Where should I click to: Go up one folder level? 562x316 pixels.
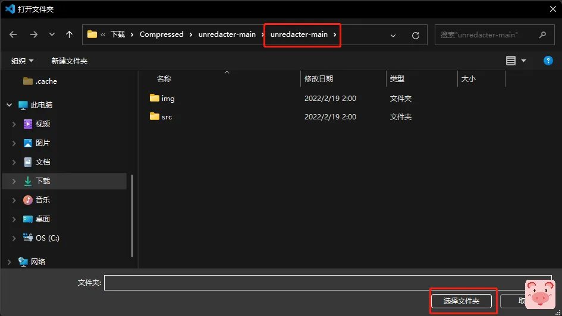coord(69,34)
